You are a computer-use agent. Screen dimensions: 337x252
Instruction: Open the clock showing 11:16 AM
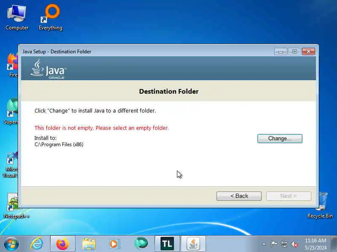coord(315,244)
